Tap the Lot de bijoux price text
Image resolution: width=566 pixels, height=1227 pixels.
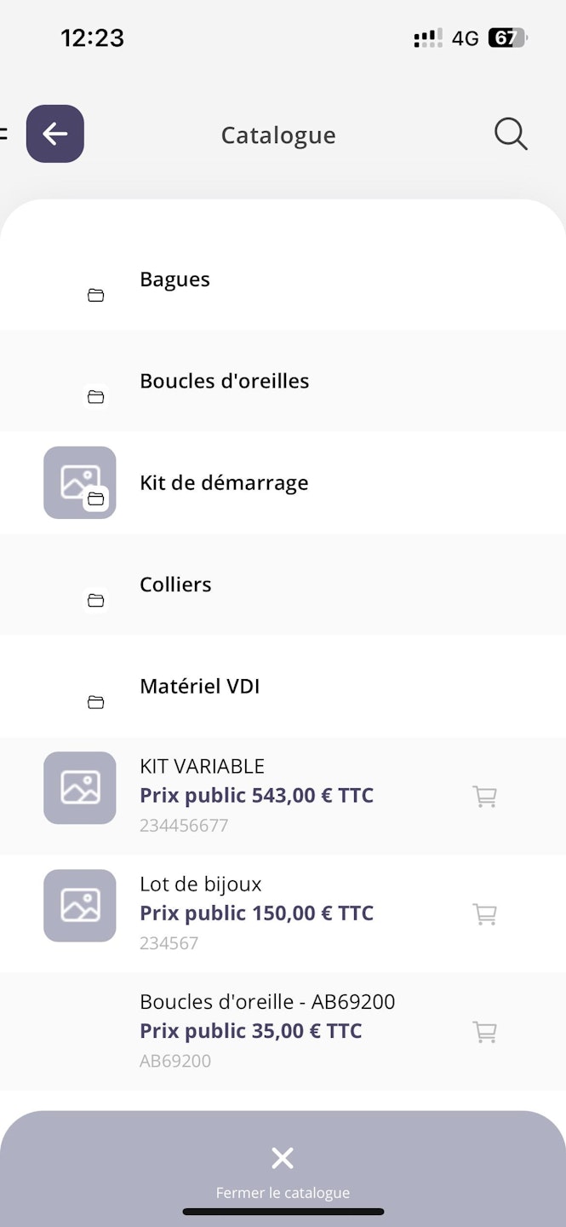(256, 913)
